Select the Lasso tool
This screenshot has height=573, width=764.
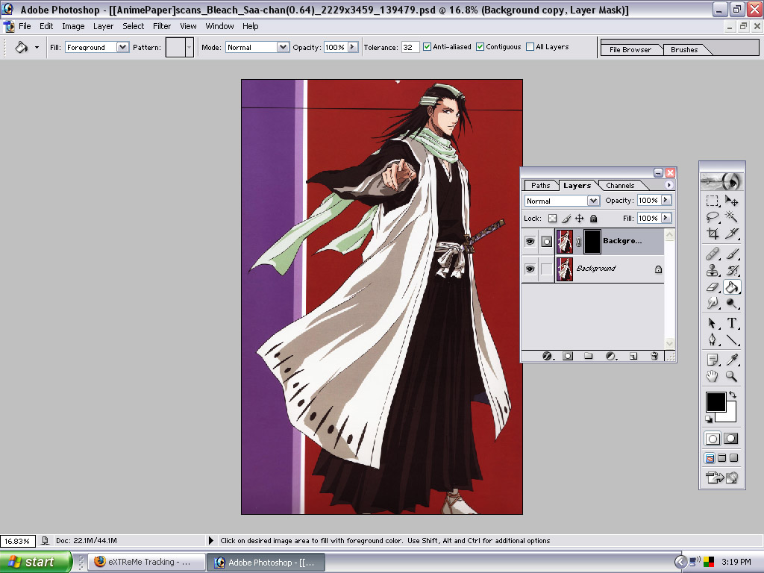(x=713, y=217)
